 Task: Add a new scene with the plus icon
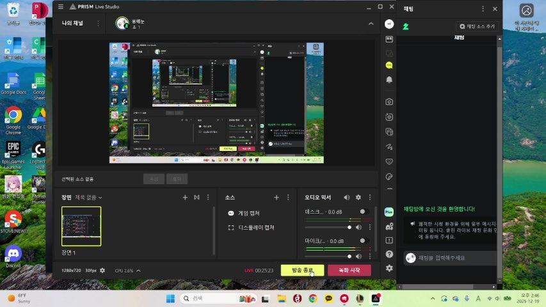pos(185,198)
